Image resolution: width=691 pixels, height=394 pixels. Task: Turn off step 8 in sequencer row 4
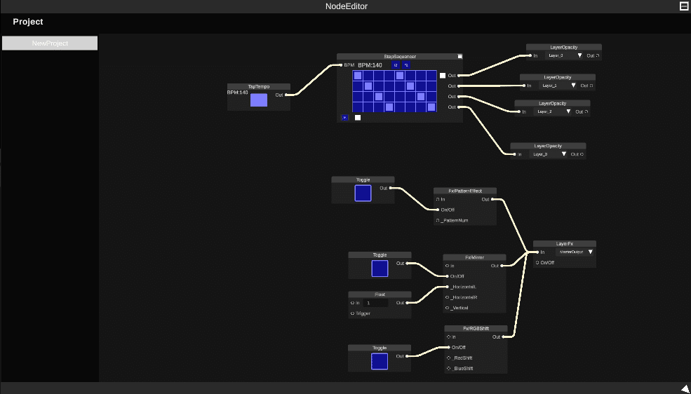[431, 107]
